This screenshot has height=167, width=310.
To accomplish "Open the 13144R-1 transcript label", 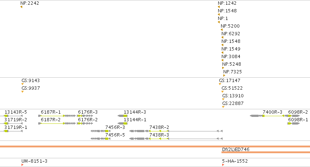I will click(135, 120).
